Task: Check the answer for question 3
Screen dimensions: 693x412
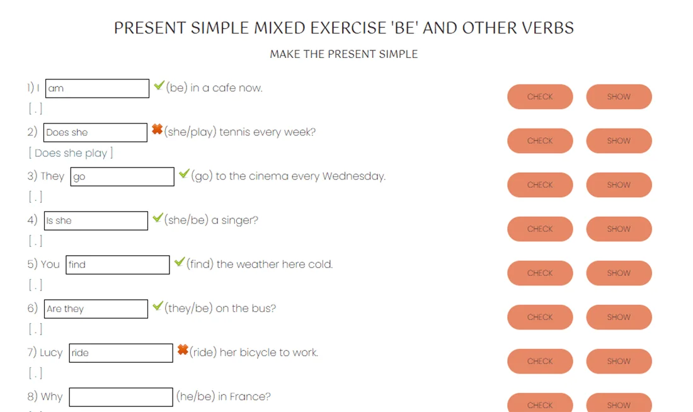Action: coord(540,185)
